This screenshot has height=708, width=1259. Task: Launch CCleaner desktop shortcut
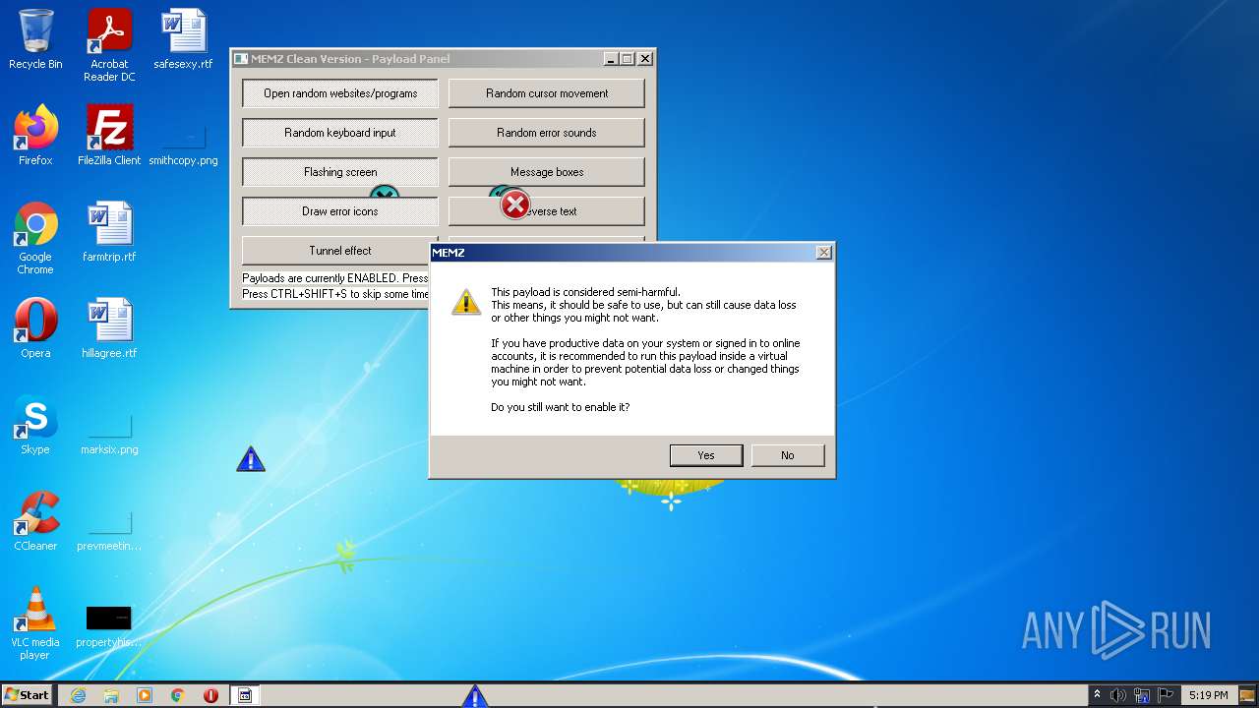[x=35, y=521]
